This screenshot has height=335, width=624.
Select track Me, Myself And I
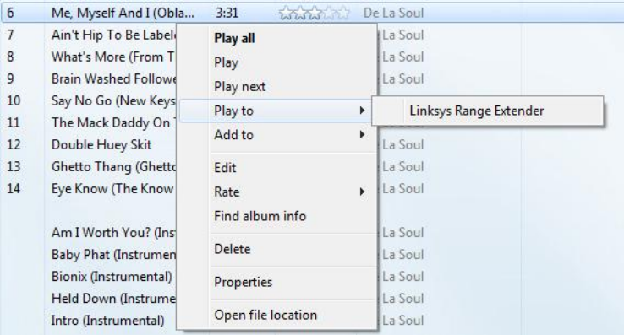[123, 14]
